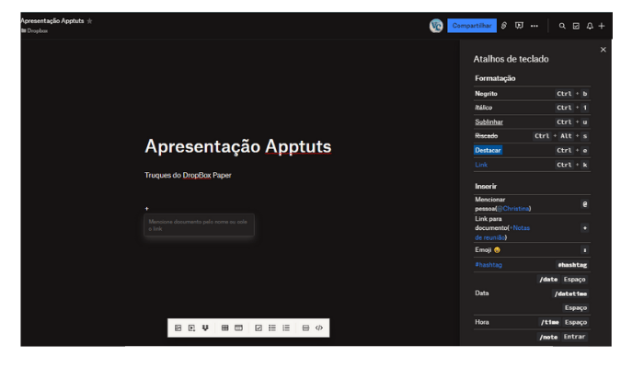
Task: Open search with magnifier icon
Action: click(562, 26)
